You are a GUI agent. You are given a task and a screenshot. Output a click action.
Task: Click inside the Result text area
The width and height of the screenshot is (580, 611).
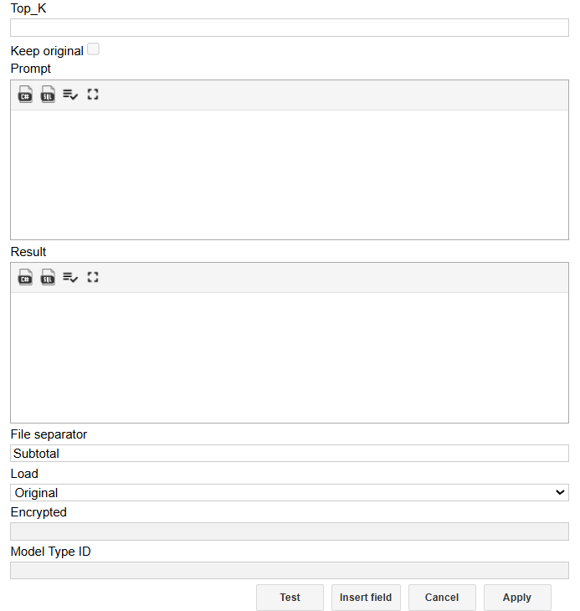click(289, 357)
